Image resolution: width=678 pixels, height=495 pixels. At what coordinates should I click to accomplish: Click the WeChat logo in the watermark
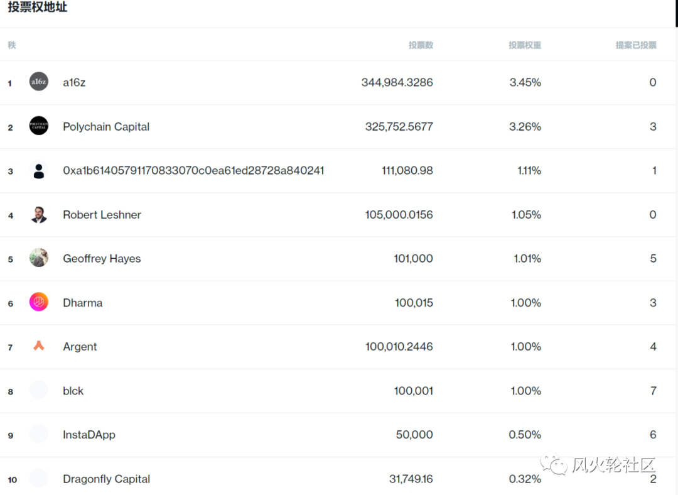554,464
